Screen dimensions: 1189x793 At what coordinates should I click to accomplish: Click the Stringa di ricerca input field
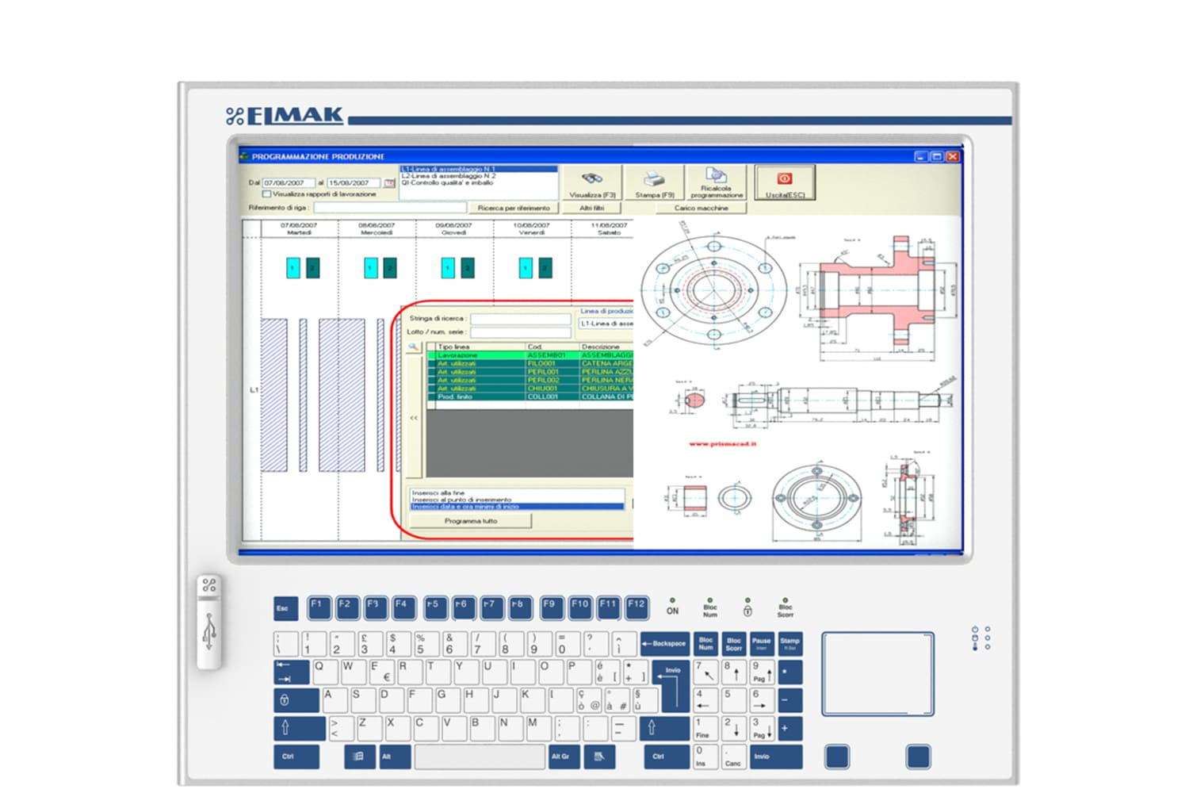[x=520, y=319]
